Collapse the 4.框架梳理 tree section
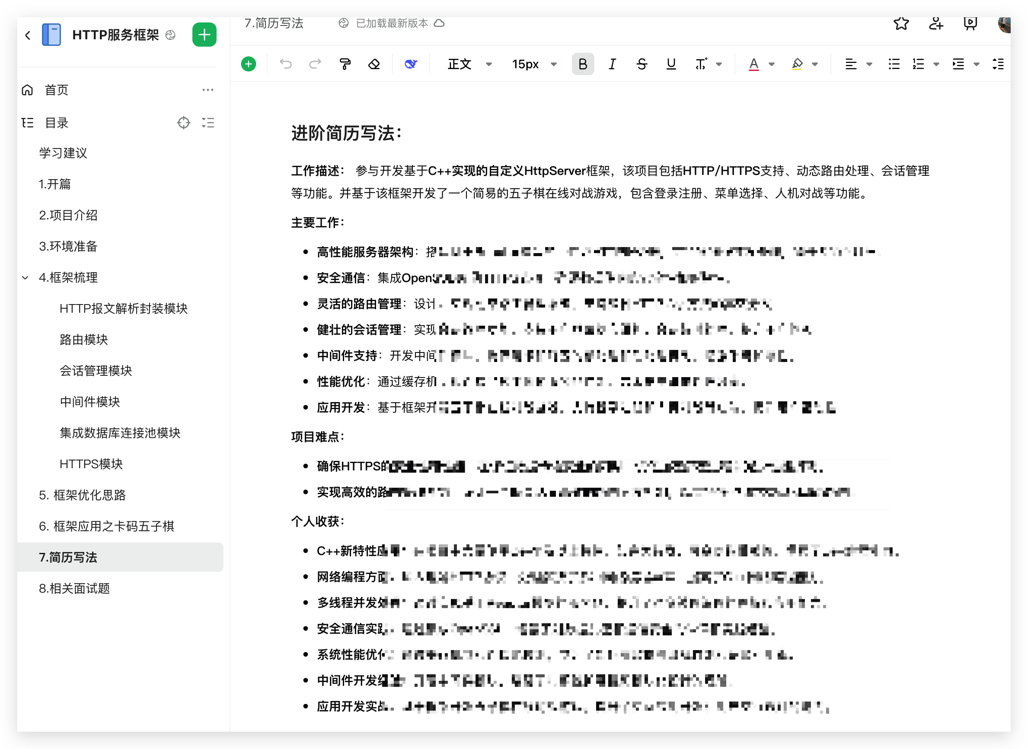Viewport: 1028px width, 749px height. tap(26, 277)
